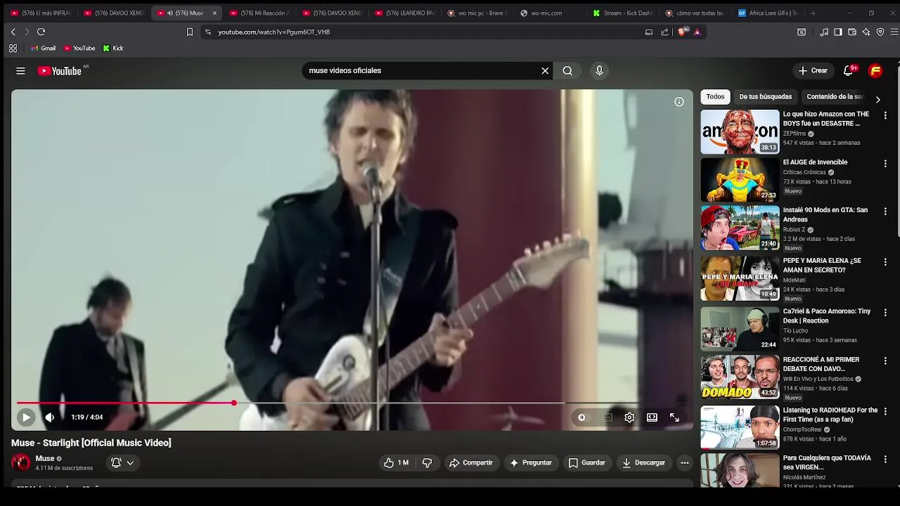This screenshot has width=900, height=506.
Task: Open options for Ca7riel & Paco Amoroso video
Action: 885,313
